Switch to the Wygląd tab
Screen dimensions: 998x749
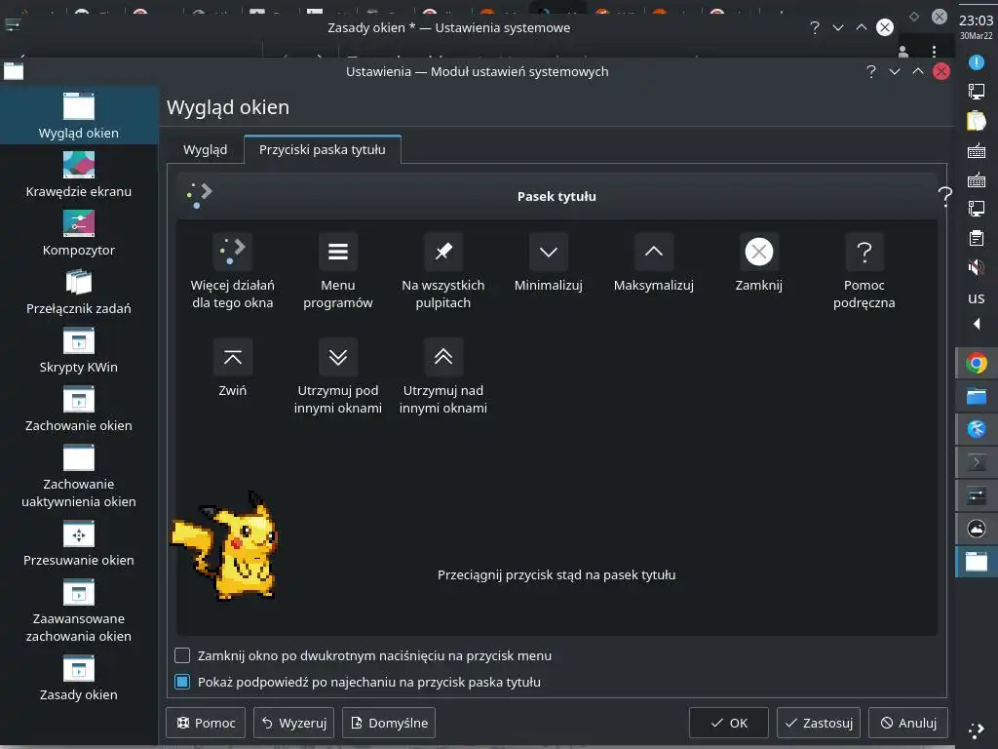pyautogui.click(x=205, y=149)
